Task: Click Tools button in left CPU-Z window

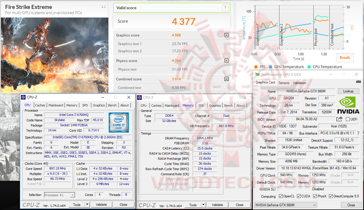Action: 77,205
